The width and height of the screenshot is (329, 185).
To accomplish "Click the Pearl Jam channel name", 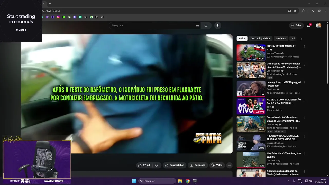I will pos(271,89).
